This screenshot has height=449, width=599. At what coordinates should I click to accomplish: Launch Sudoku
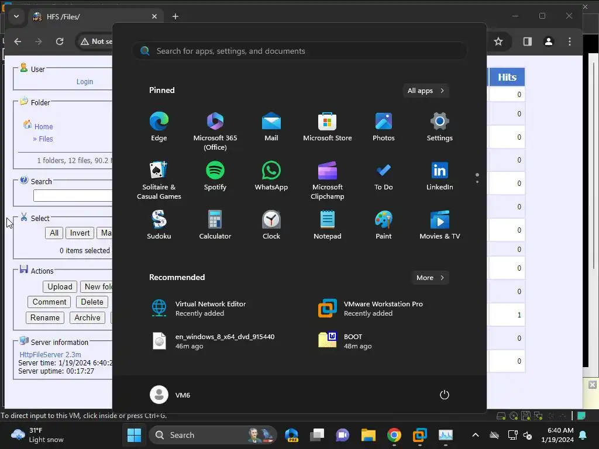click(159, 225)
